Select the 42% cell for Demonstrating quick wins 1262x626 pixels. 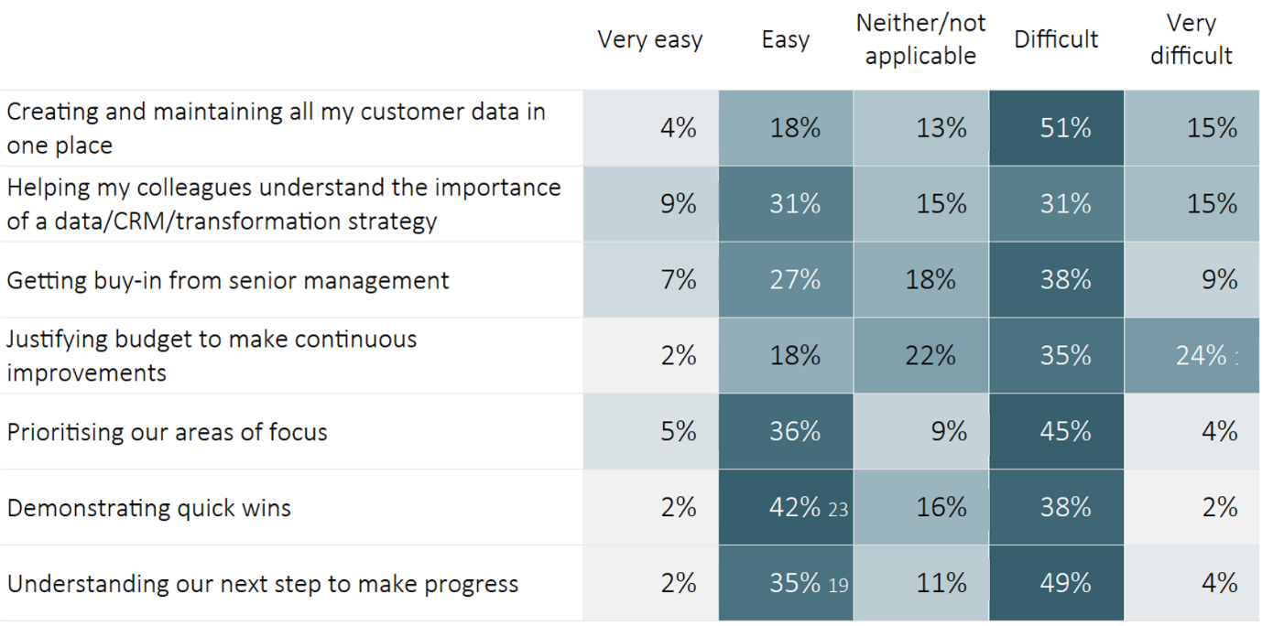(786, 507)
